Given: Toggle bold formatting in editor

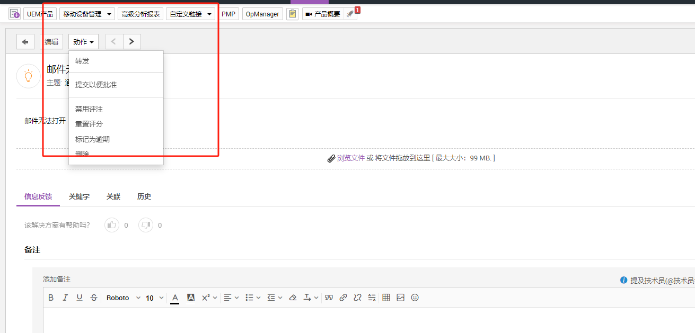Looking at the screenshot, I should [51, 298].
